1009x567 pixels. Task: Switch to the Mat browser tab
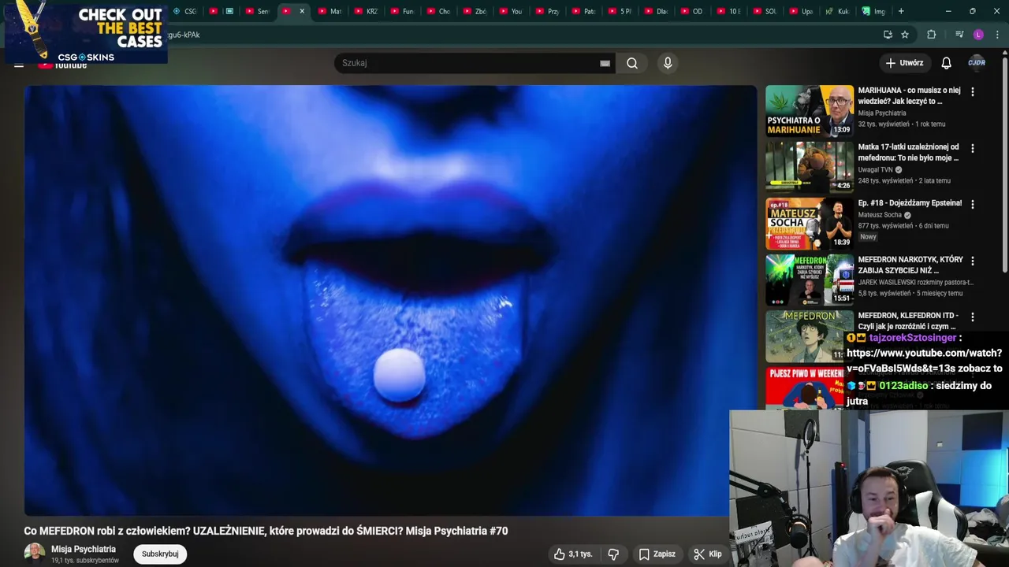click(x=330, y=11)
